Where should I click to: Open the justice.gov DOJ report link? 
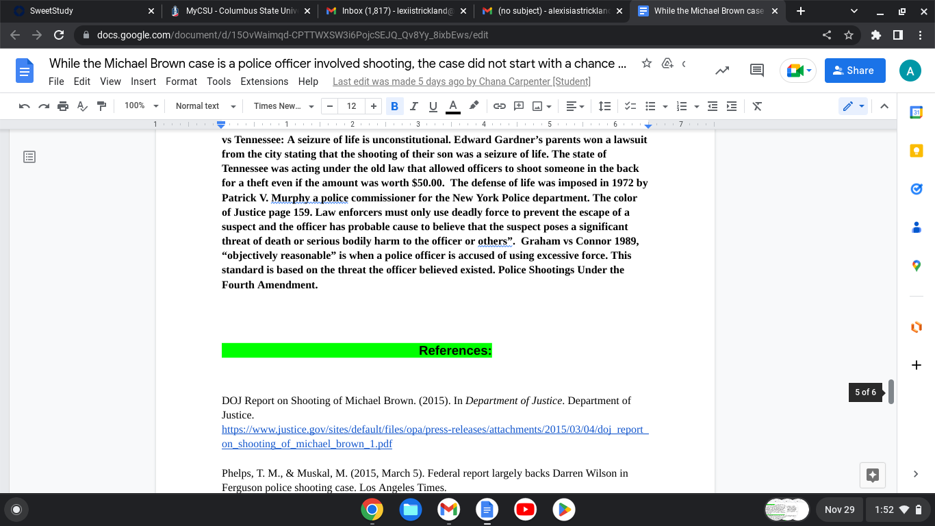(435, 436)
